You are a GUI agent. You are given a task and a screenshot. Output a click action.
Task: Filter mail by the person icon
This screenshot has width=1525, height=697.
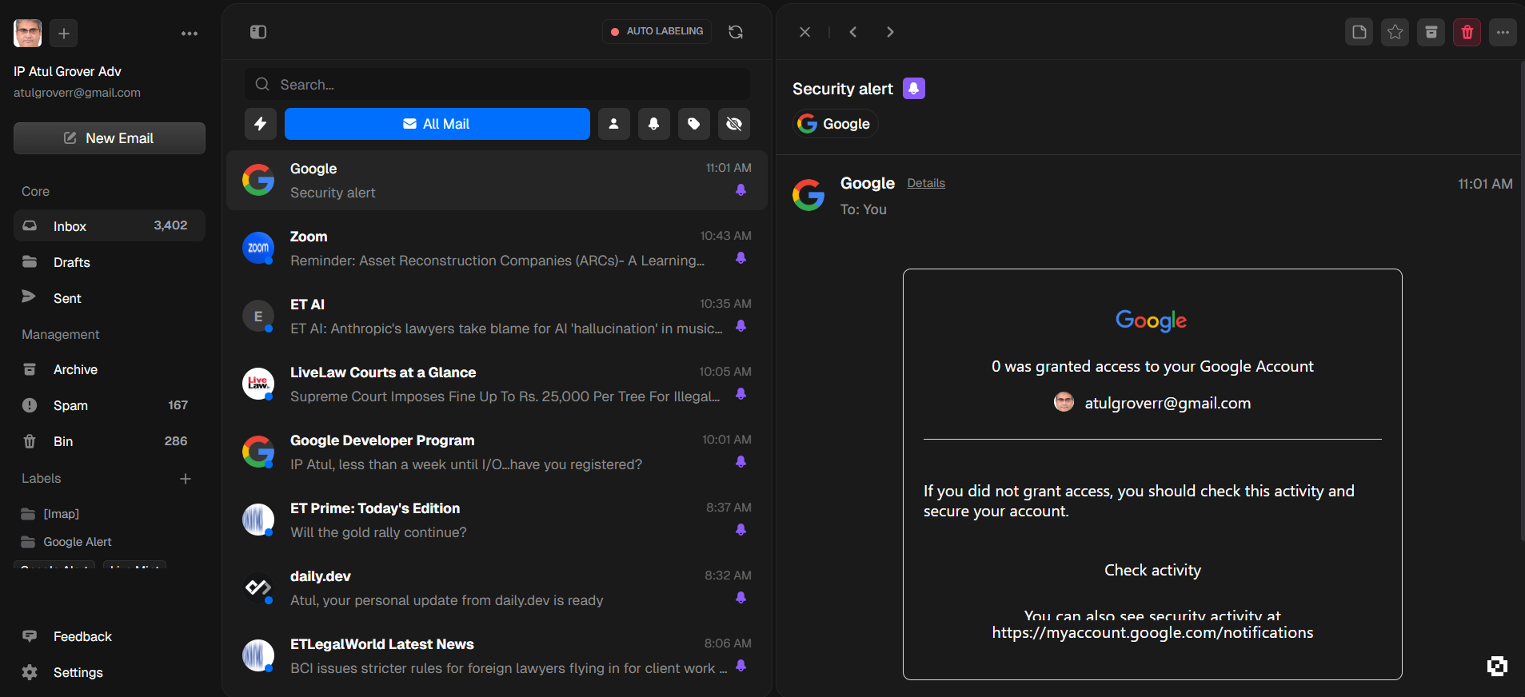click(x=614, y=124)
